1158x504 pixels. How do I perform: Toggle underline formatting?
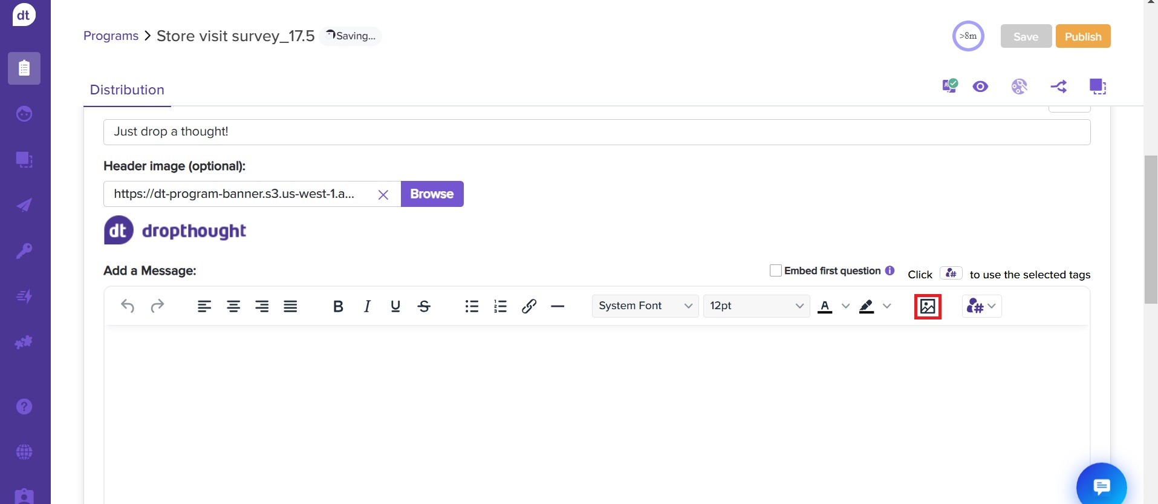click(x=395, y=306)
